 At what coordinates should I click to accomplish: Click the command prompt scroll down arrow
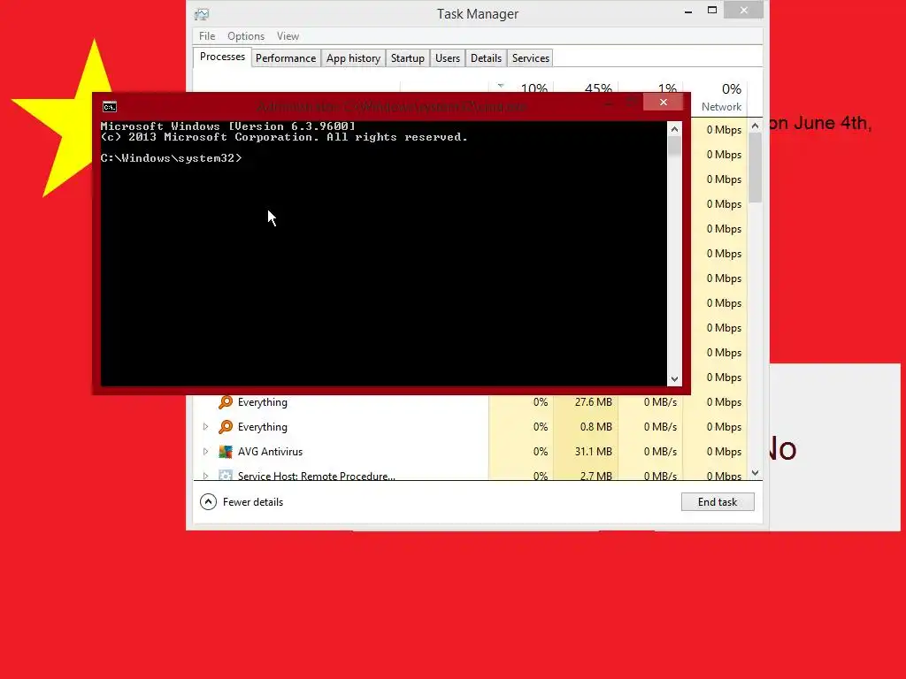coord(674,378)
